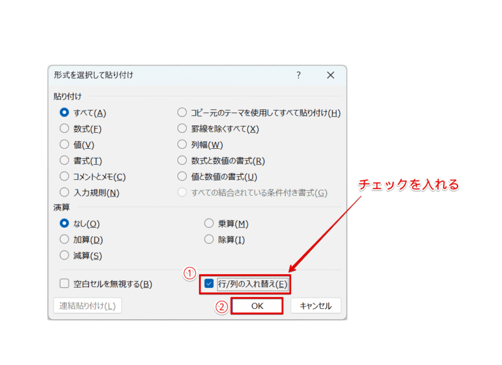502x365 pixels.
Task: Select the 数式(F) radio button
Action: click(x=64, y=128)
